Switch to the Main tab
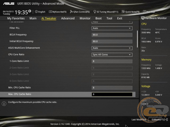The width and height of the screenshot is (170, 127). 33,18
